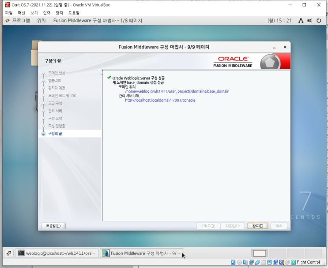
Task: Minimize the Fusion Middleware wizard dialog
Action: pos(274,48)
